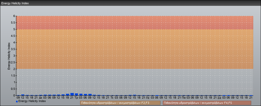This screenshot has width=261, height=106.
Task: Click the first 09 hour label on x-axis
Action: click(x=18, y=98)
